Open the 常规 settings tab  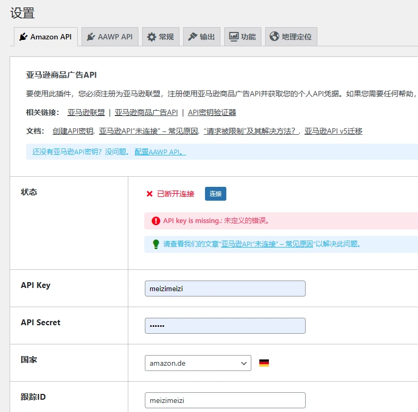161,37
